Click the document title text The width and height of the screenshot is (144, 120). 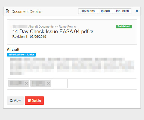tap(51, 32)
